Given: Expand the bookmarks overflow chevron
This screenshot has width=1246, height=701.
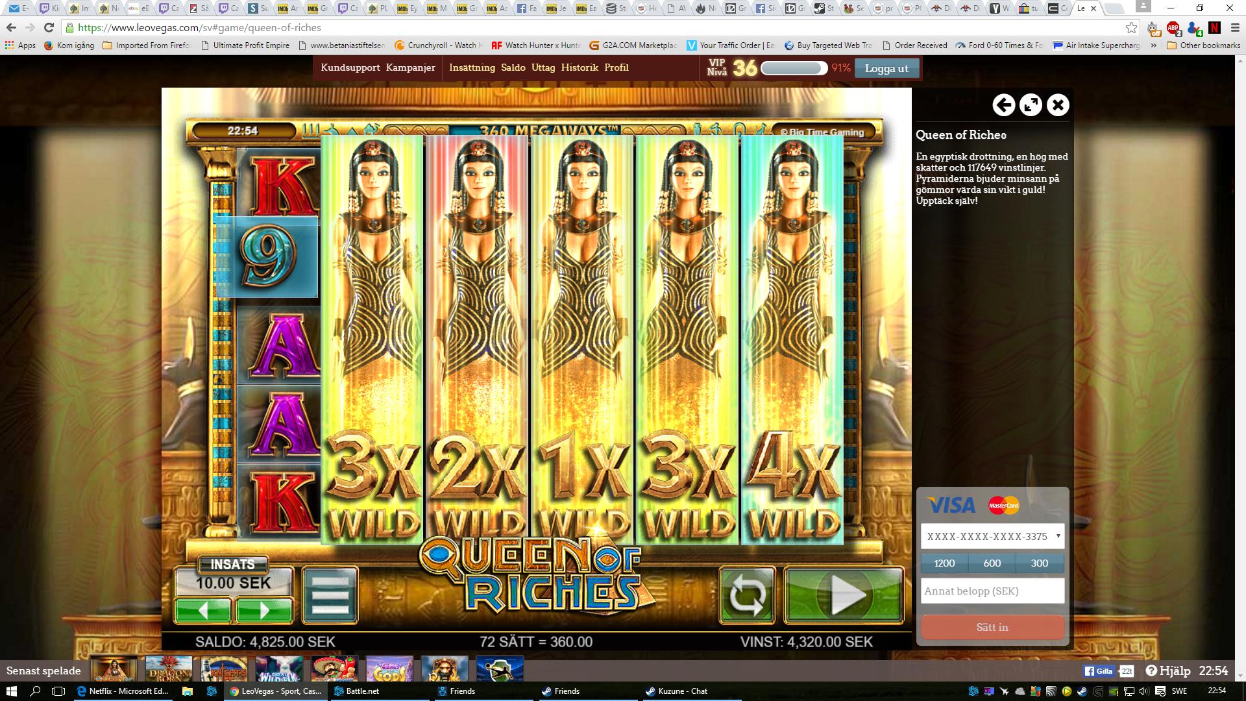Looking at the screenshot, I should pos(1153,45).
